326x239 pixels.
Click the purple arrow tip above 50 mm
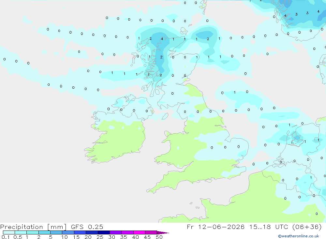[163, 233]
